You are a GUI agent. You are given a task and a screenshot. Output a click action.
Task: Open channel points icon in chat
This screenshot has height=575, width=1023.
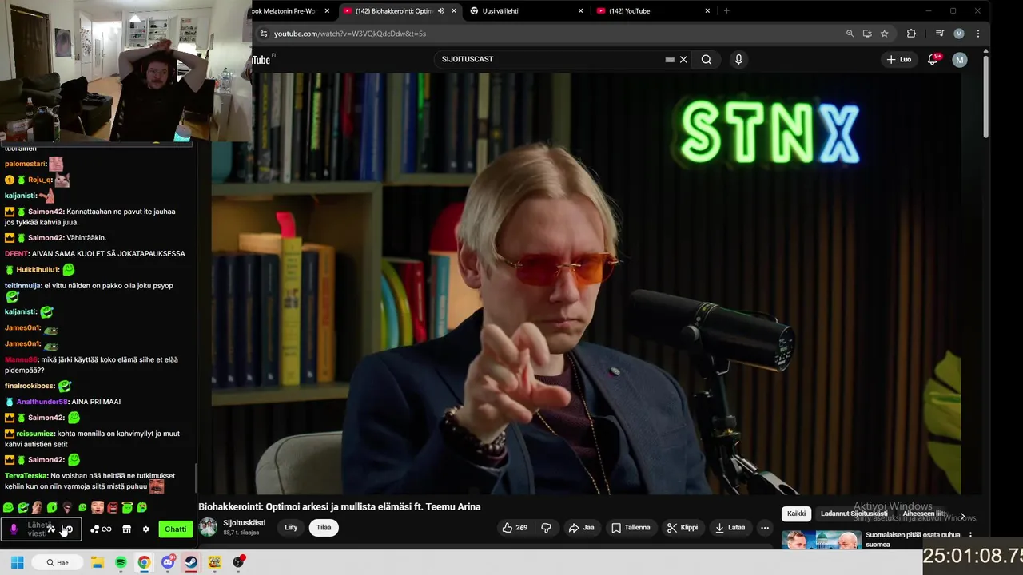click(x=101, y=529)
